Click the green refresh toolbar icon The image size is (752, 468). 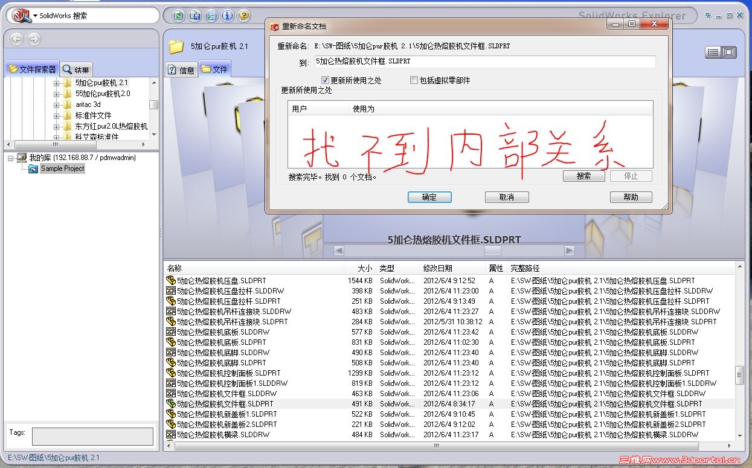coord(178,16)
